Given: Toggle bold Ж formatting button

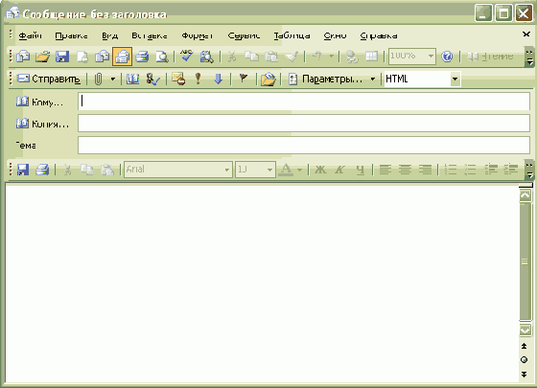Looking at the screenshot, I should click(320, 170).
